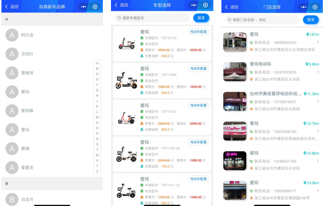This screenshot has width=330, height=206.
Task: Focus the 搜索车辆型号 search field
Action: point(152,18)
